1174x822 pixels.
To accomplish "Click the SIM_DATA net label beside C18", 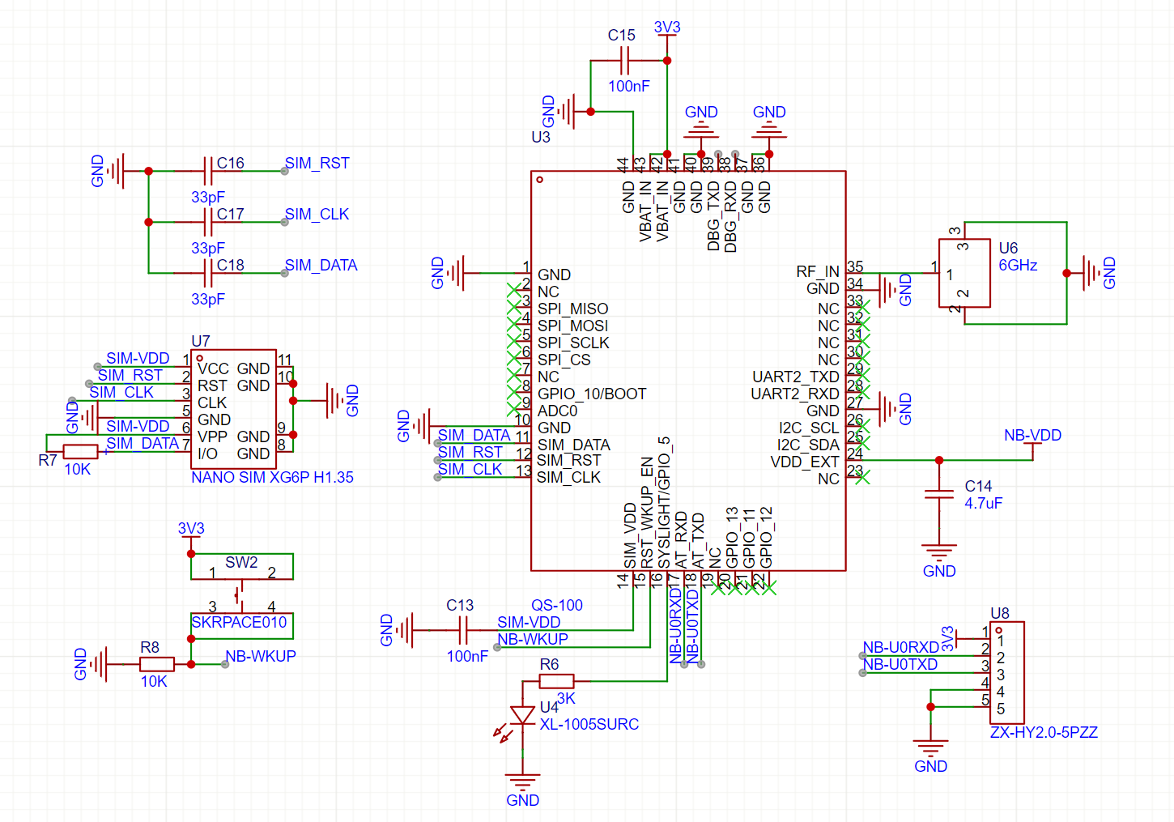I will [x=321, y=265].
